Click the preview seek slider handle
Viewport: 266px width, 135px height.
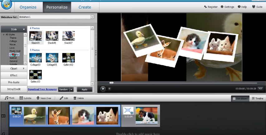click(111, 83)
